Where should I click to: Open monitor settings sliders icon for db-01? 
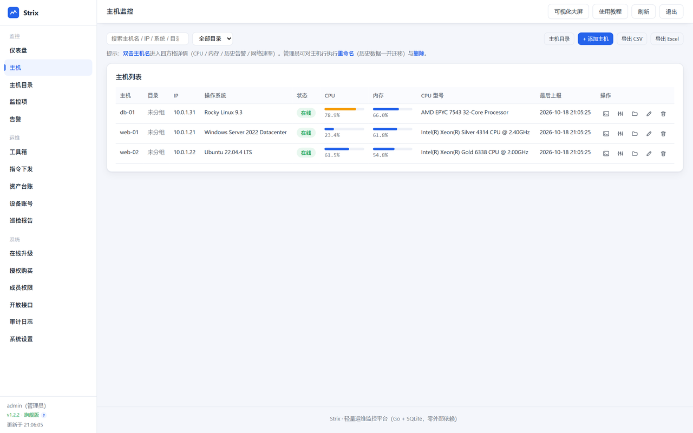(620, 114)
